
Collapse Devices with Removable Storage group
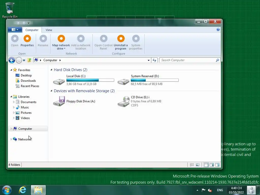[51, 91]
